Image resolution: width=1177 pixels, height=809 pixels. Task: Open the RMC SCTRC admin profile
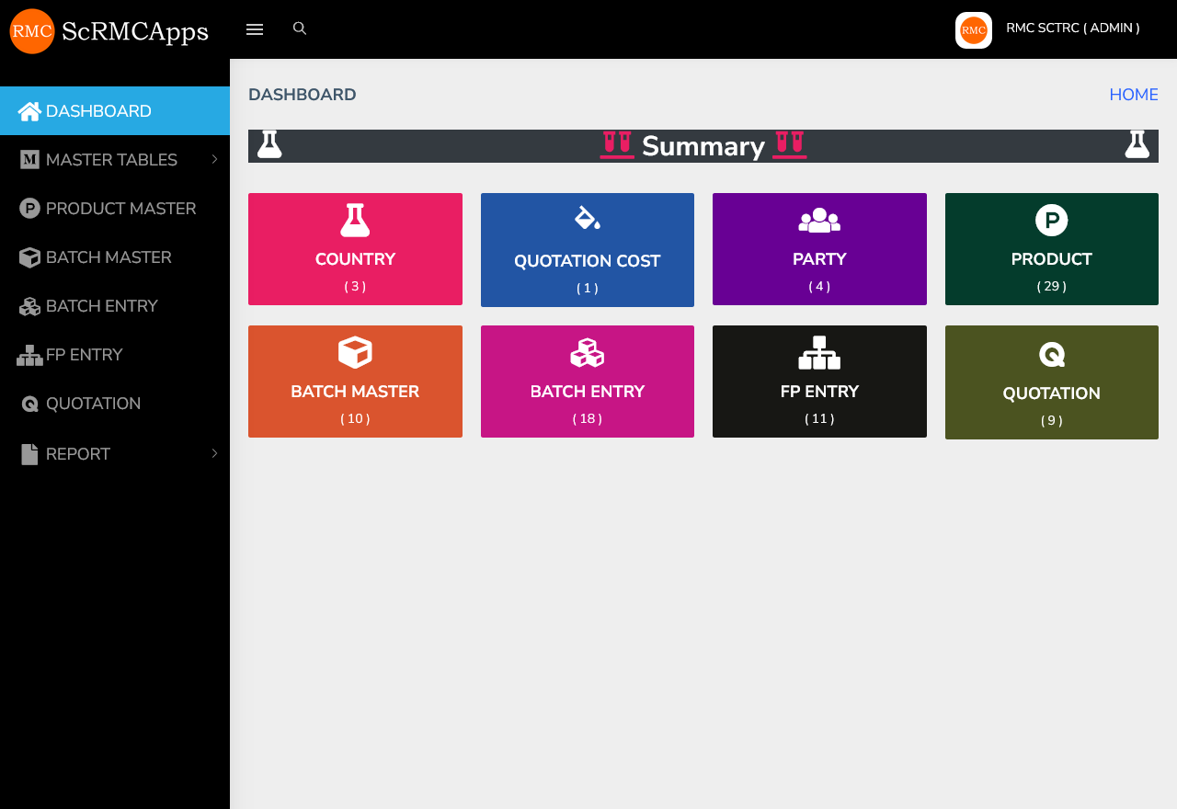click(1072, 28)
